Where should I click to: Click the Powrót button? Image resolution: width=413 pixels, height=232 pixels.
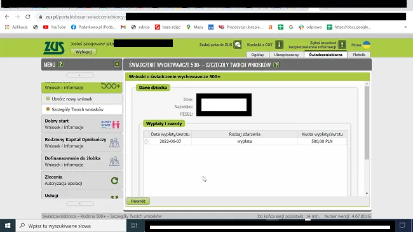click(138, 201)
